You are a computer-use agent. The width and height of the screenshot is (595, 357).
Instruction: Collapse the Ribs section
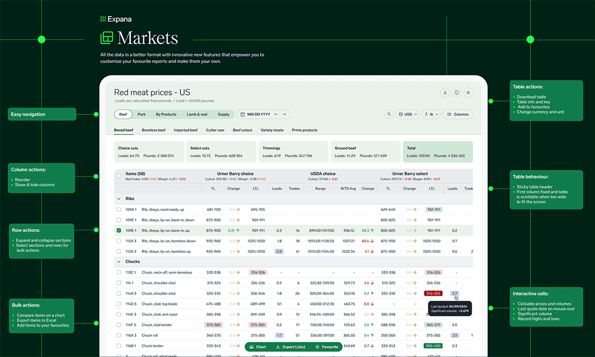pyautogui.click(x=119, y=199)
